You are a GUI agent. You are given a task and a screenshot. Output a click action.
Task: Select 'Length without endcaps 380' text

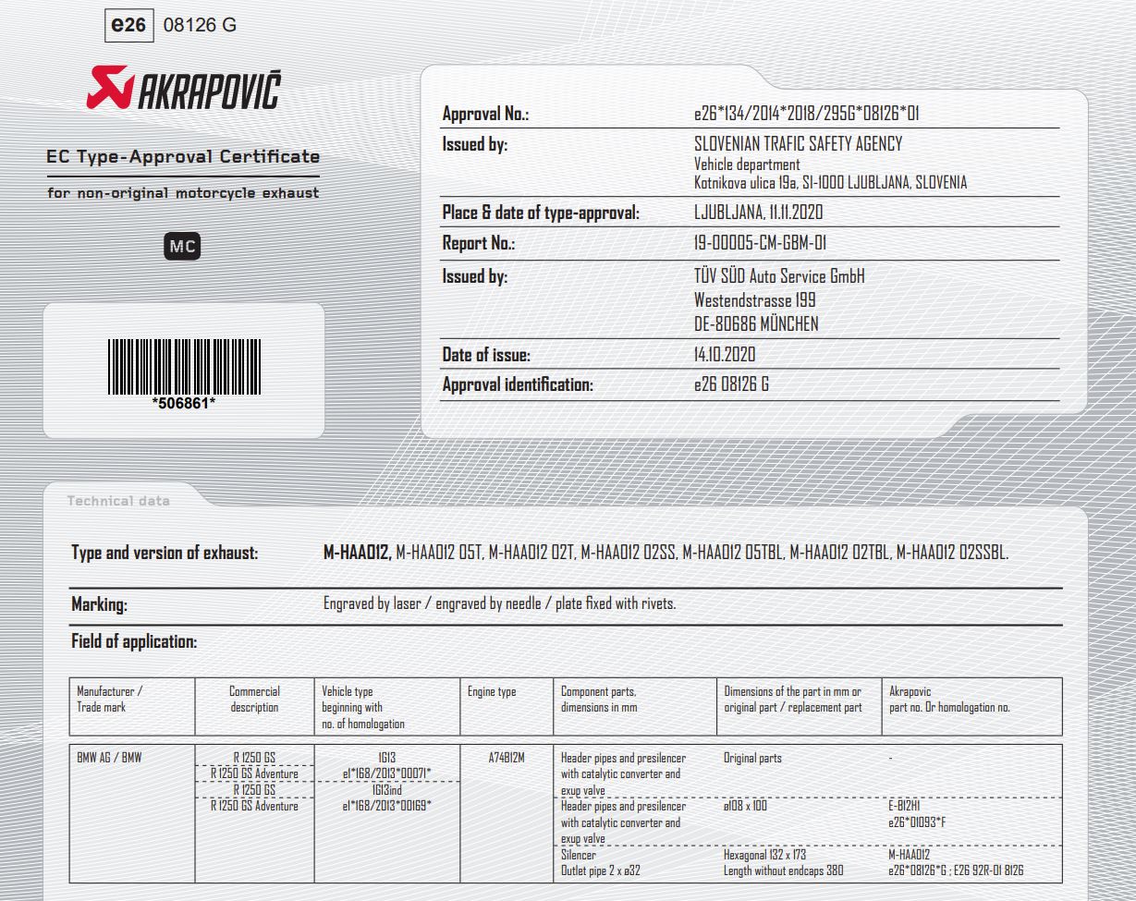784,871
